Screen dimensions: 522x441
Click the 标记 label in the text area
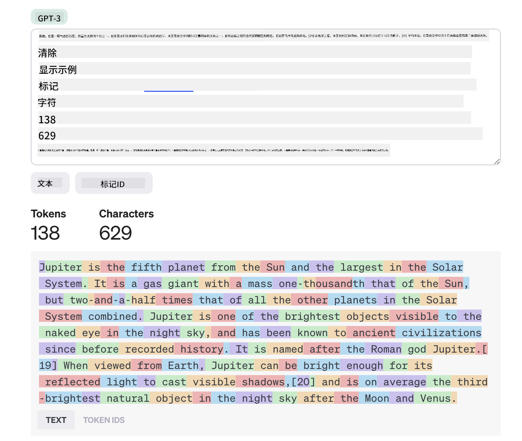pyautogui.click(x=49, y=86)
